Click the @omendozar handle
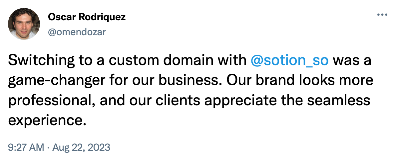 78,32
